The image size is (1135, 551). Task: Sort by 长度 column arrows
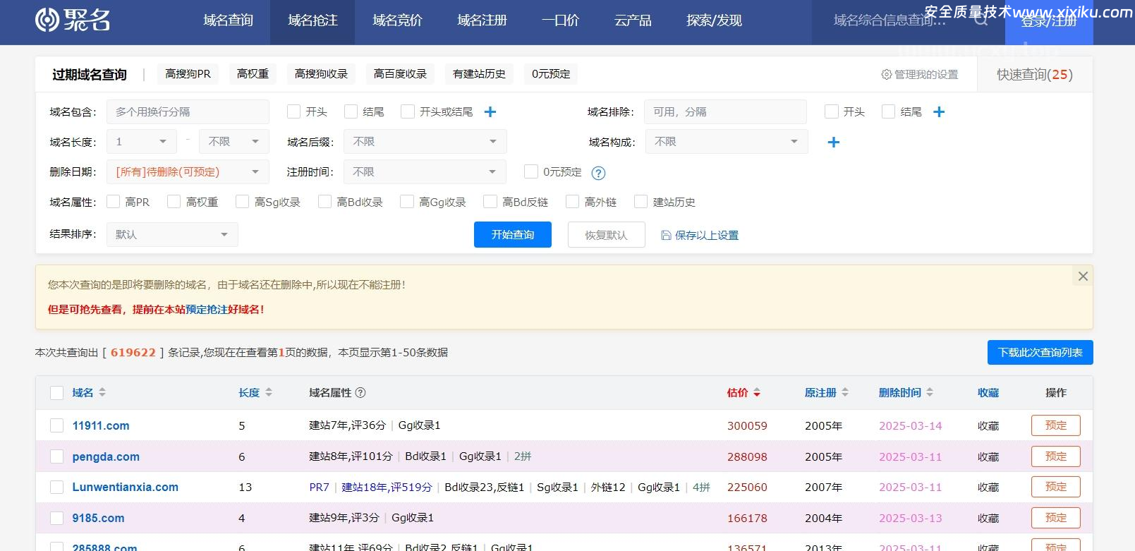[x=268, y=393]
